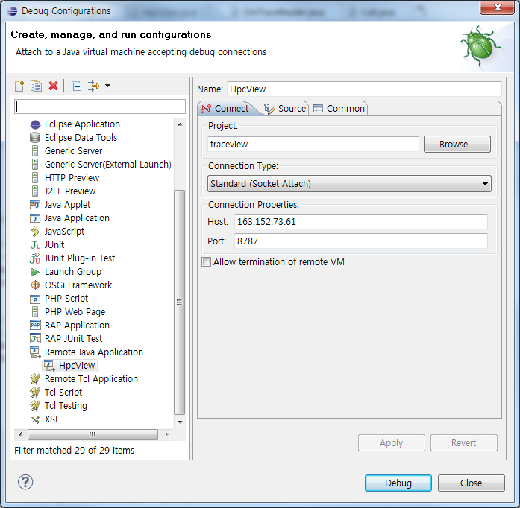Click the Collapse All icon

point(77,86)
